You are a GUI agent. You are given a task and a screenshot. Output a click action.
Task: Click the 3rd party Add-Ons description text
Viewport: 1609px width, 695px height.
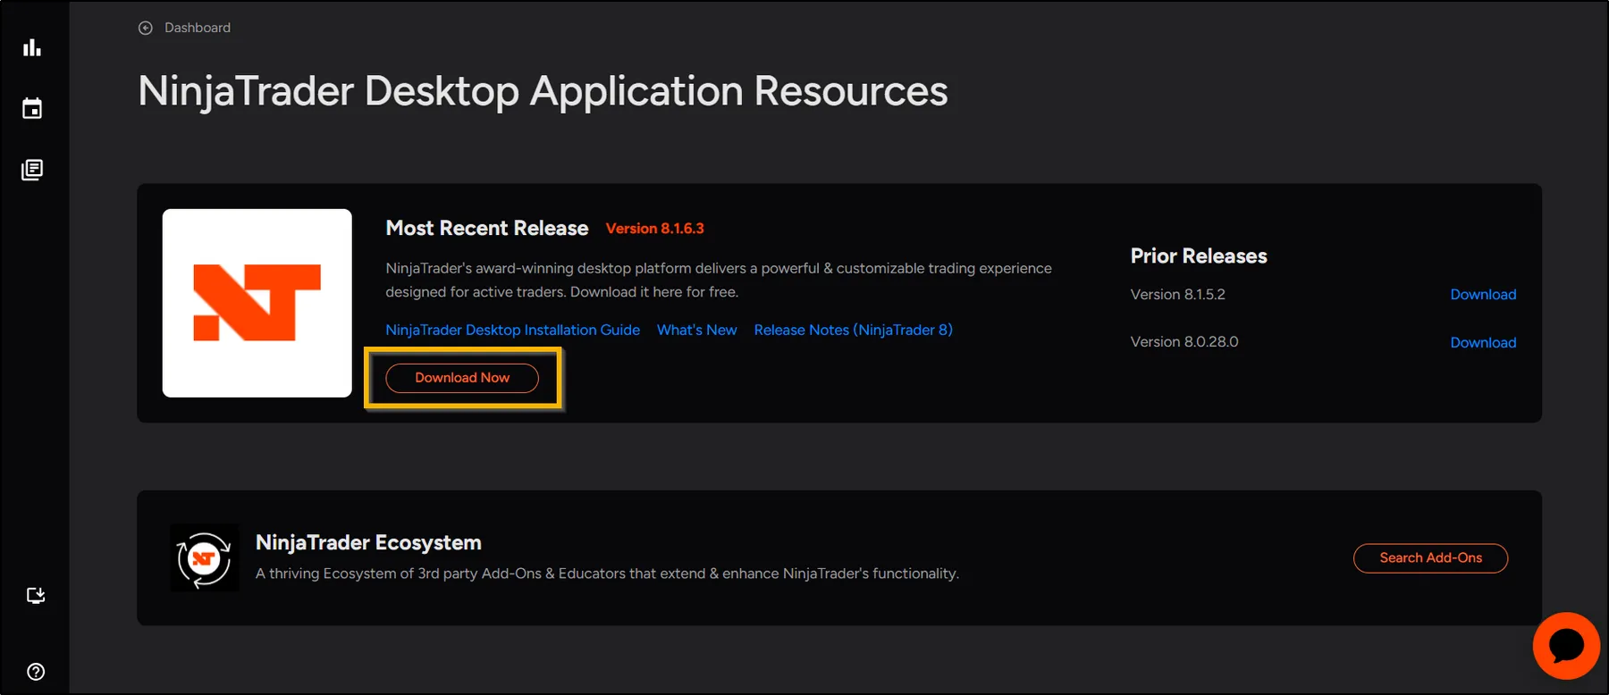[x=607, y=574]
